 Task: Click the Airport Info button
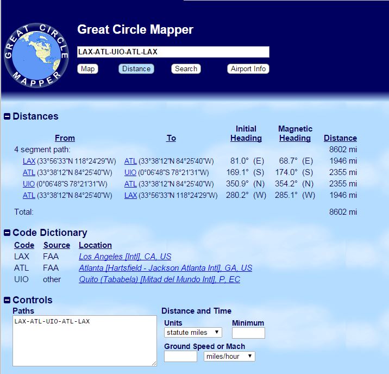coord(248,68)
